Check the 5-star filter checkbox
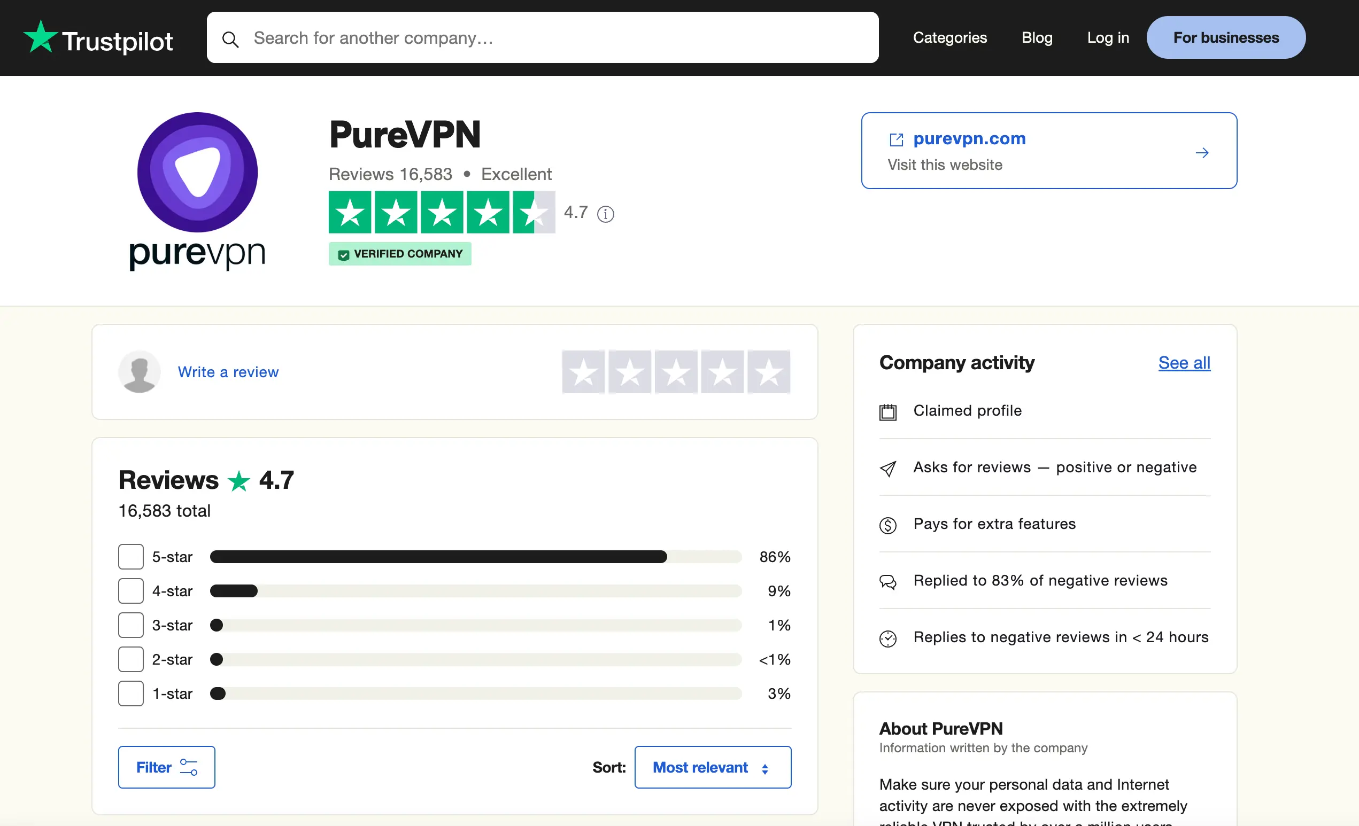This screenshot has height=826, width=1359. coord(131,557)
